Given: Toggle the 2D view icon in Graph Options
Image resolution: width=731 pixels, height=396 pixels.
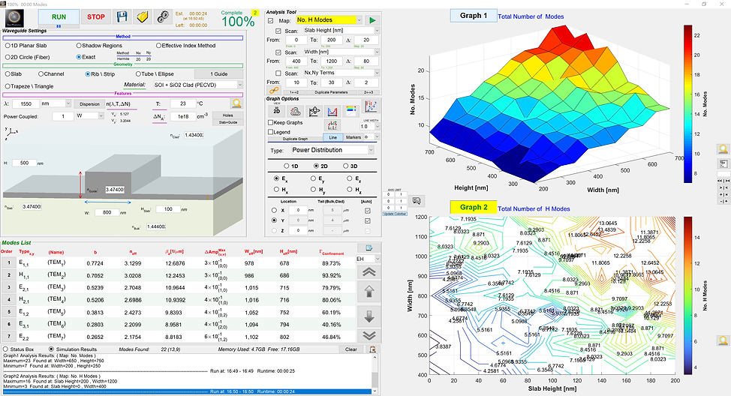Looking at the screenshot, I should click(276, 111).
